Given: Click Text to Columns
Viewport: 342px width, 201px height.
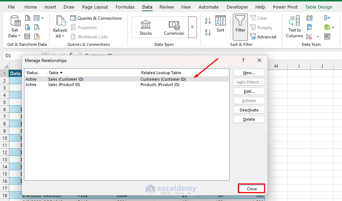Looking at the screenshot, I should 295,27.
